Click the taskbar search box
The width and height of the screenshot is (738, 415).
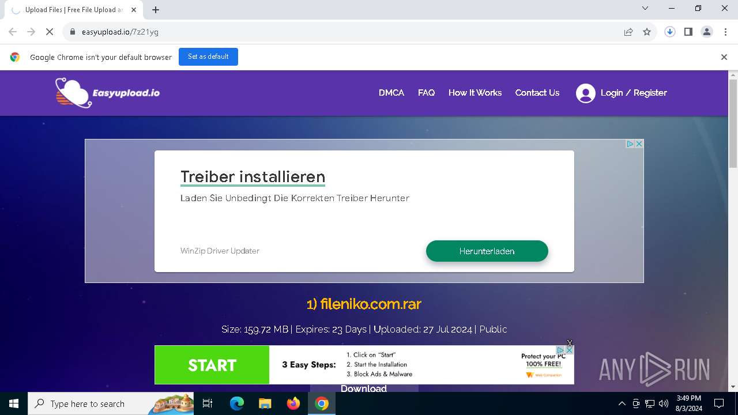[x=111, y=403]
